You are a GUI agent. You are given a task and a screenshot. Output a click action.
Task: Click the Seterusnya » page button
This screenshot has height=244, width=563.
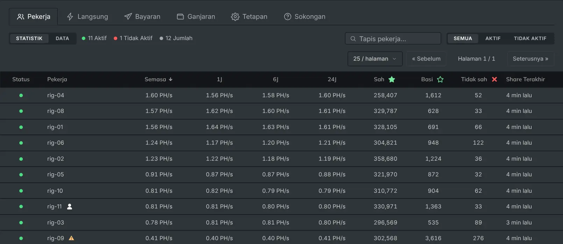pos(530,59)
